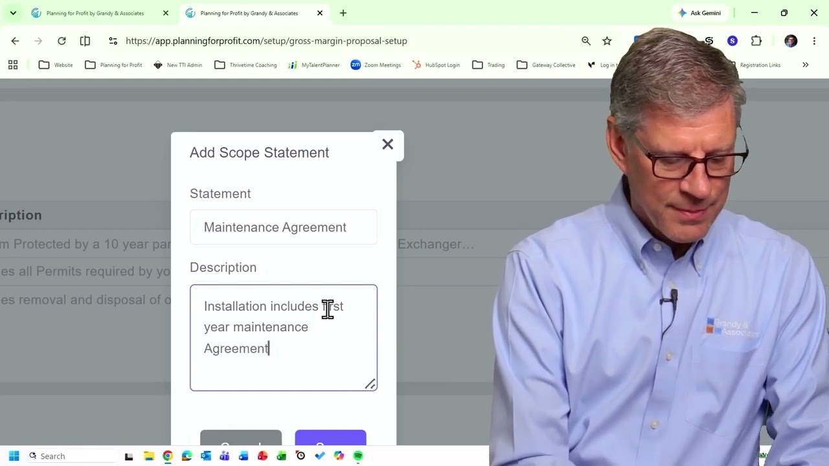Open Spotify from the taskbar
The width and height of the screenshot is (829, 466).
coord(358,456)
